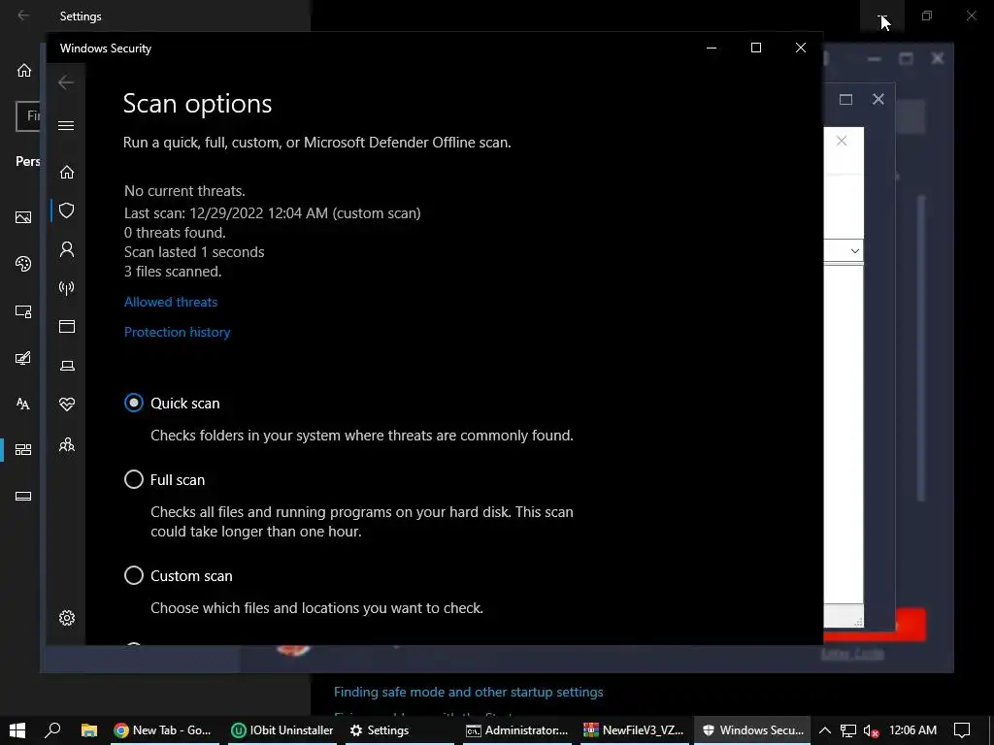Open Firewall & network protection icon
994x745 pixels.
coord(67,288)
